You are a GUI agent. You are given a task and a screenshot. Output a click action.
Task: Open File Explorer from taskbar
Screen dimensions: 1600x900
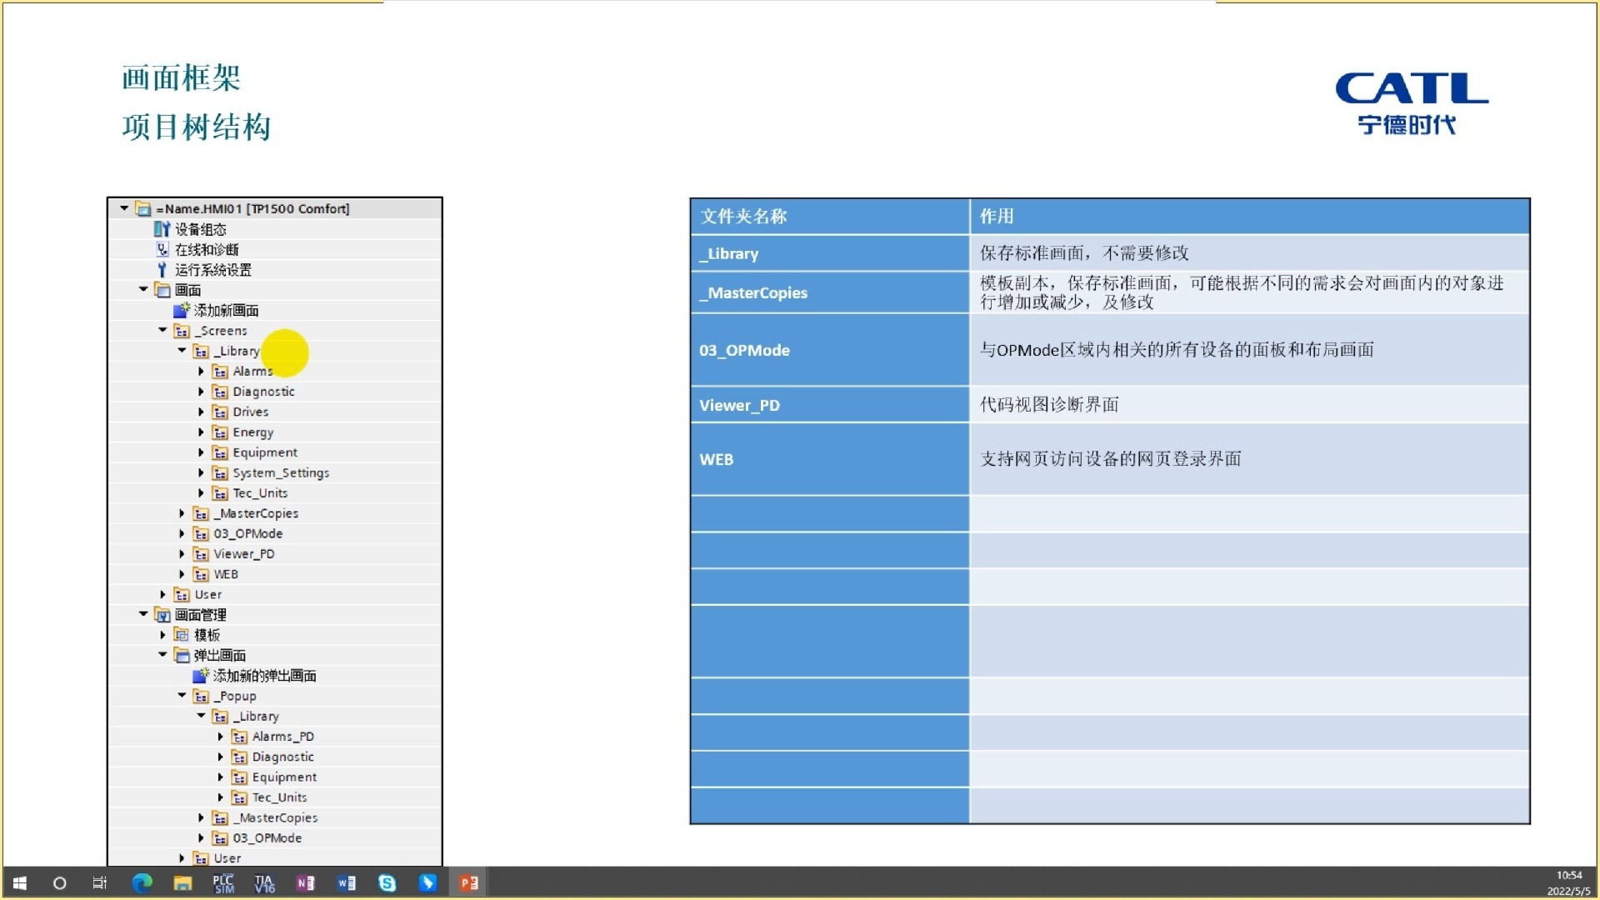[x=182, y=883]
